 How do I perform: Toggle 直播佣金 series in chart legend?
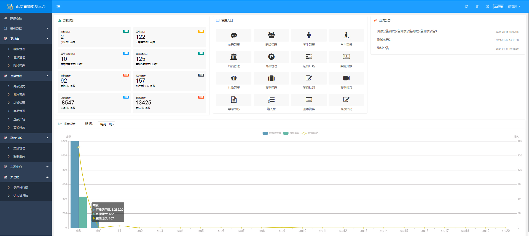tap(291, 133)
